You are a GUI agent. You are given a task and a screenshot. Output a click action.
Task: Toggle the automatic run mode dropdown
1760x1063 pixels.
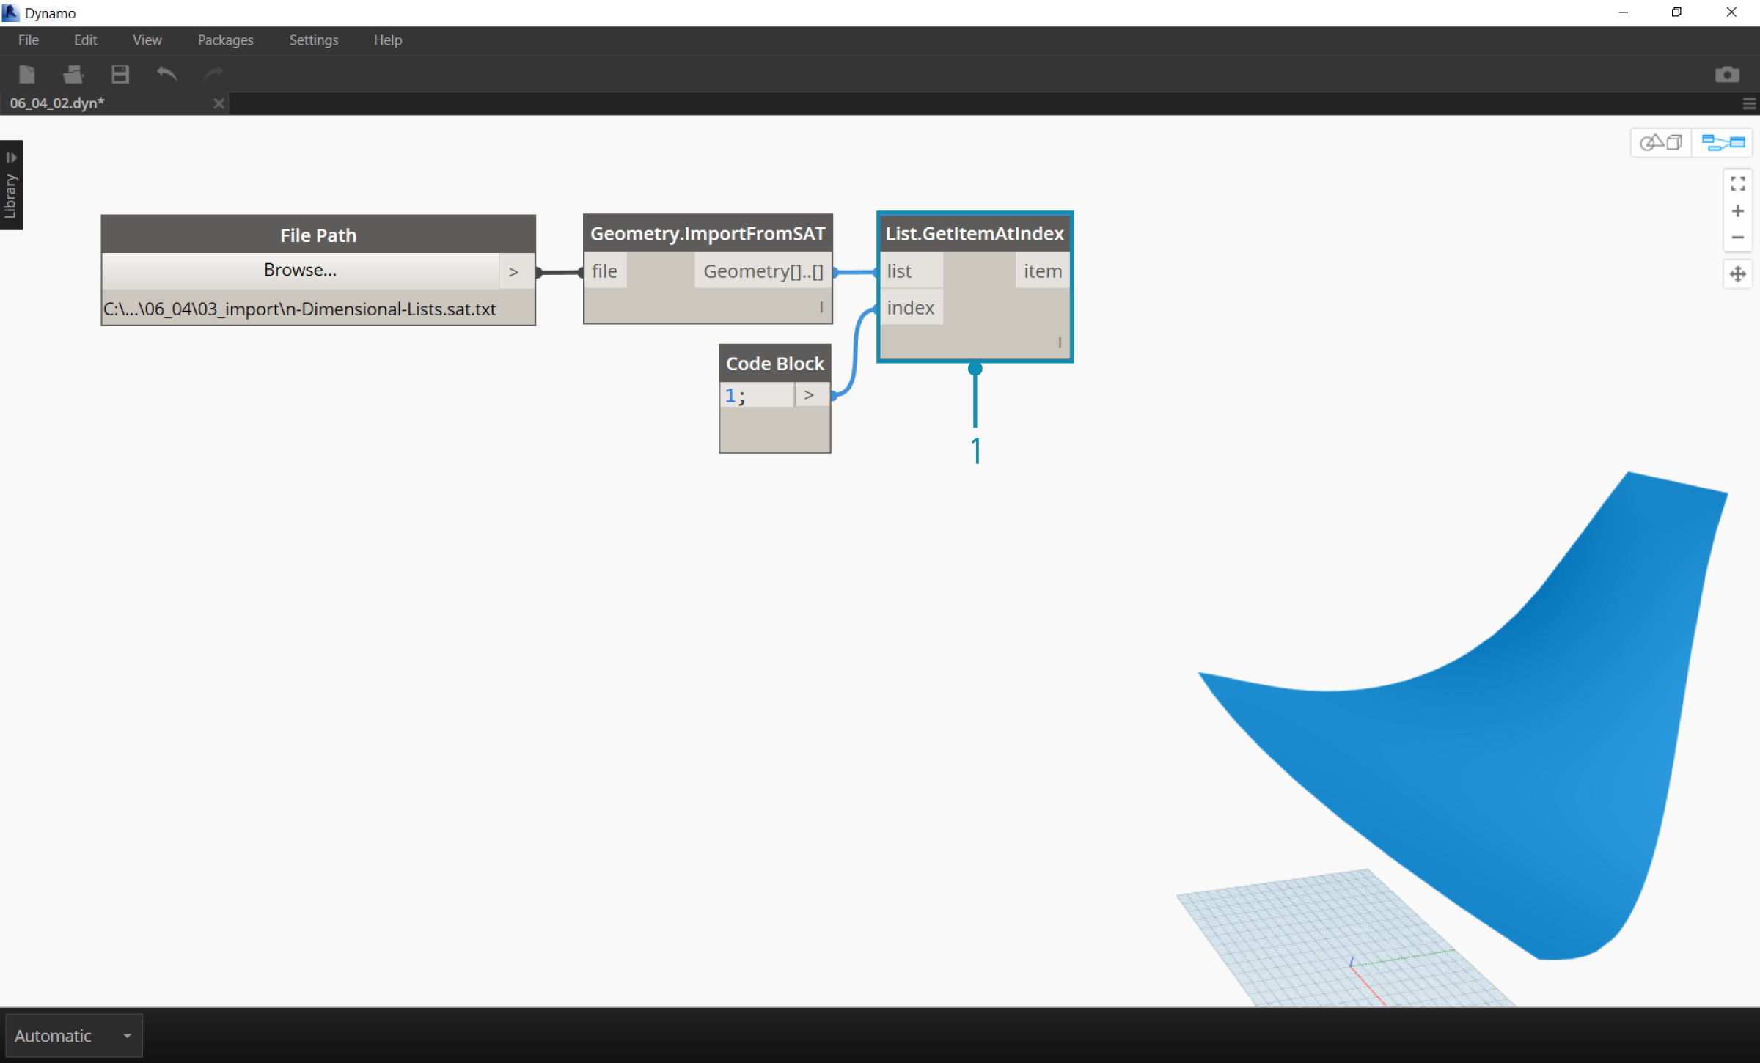click(125, 1035)
